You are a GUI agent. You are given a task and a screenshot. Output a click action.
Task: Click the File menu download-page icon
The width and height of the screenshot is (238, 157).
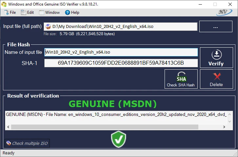[6, 12]
